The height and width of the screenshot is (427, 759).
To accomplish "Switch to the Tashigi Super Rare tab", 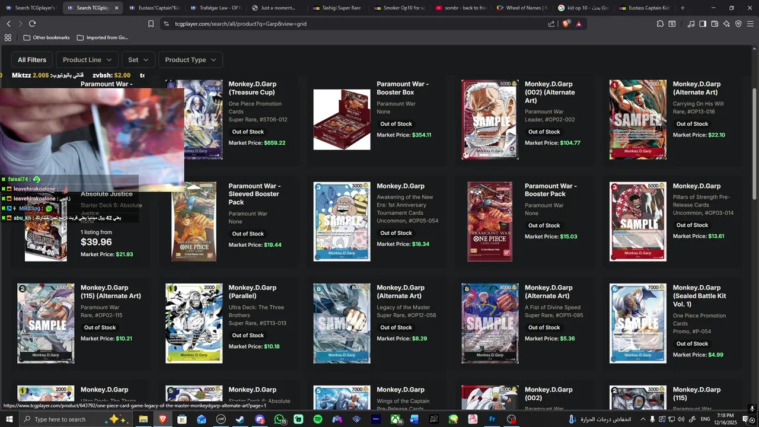I will pyautogui.click(x=337, y=8).
